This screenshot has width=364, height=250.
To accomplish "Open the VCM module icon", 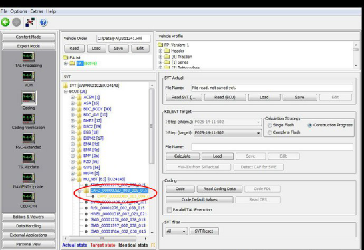I will [x=29, y=76].
